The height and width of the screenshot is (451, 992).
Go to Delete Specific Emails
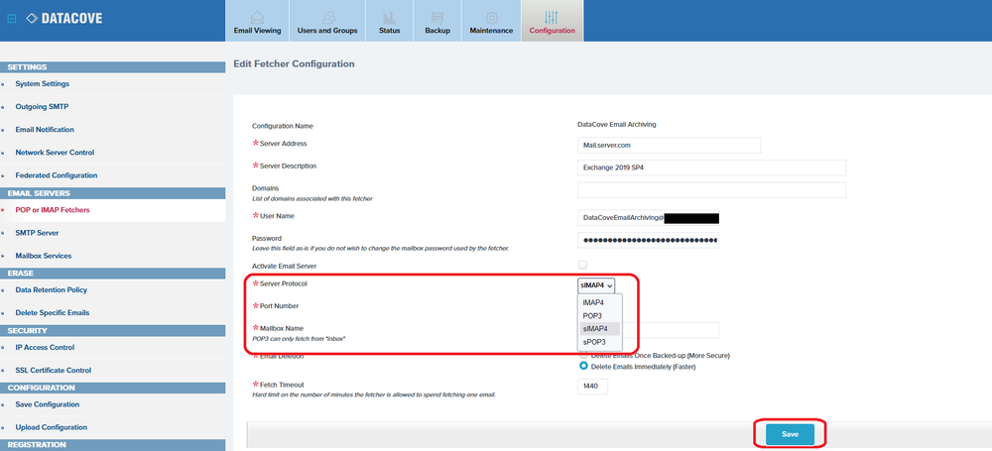53,312
